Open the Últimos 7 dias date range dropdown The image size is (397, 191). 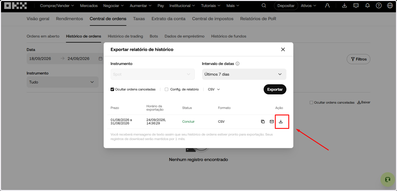(x=244, y=74)
